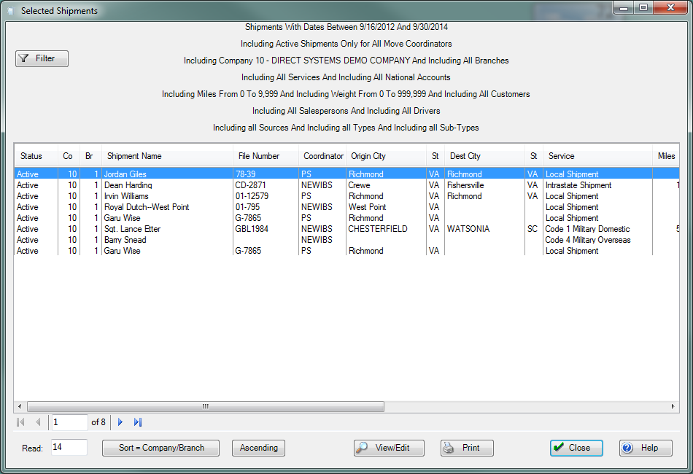Viewport: 693px width, 474px height.
Task: Print the selected shipments list
Action: click(467, 448)
